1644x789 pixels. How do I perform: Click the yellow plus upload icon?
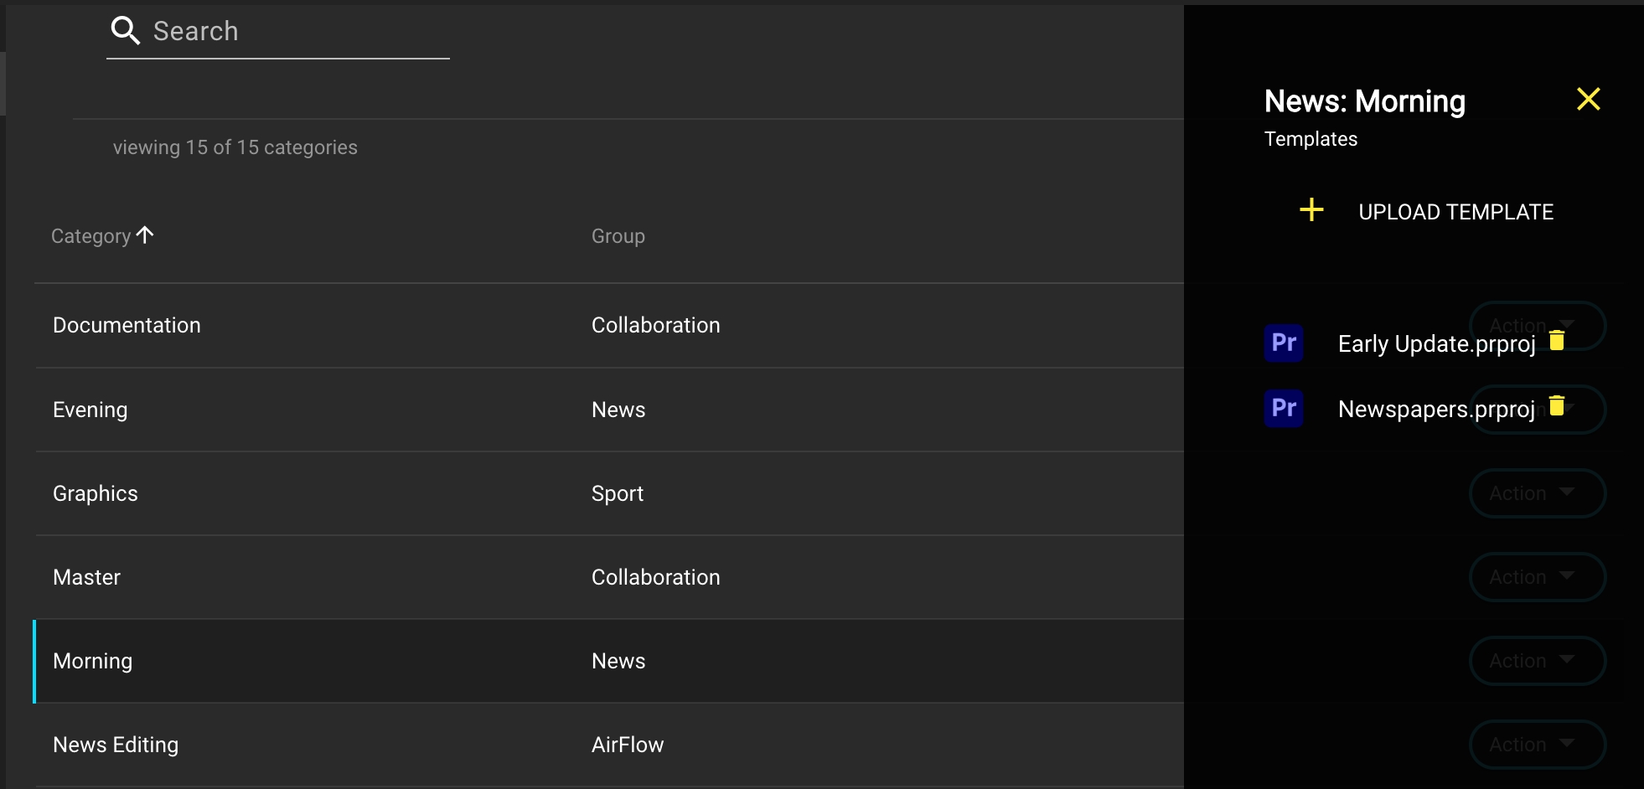[x=1311, y=210]
